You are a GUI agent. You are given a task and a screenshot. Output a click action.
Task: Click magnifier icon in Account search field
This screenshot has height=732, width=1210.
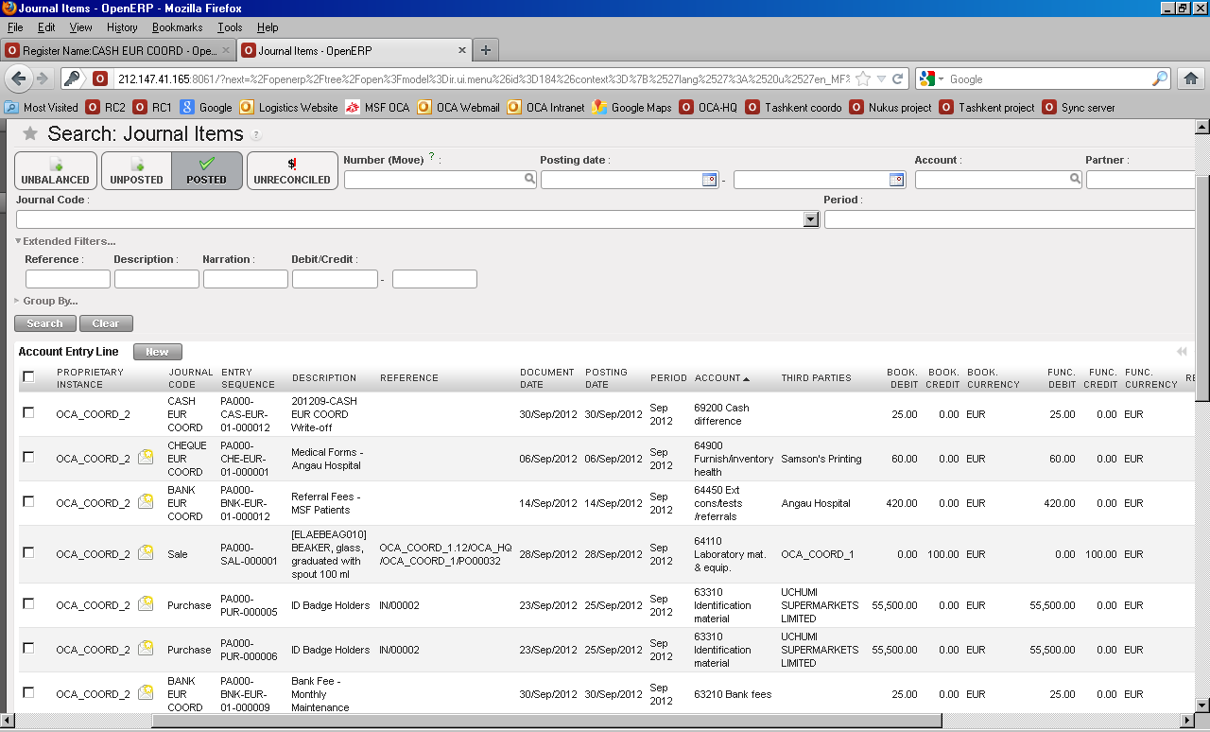[x=1075, y=179]
